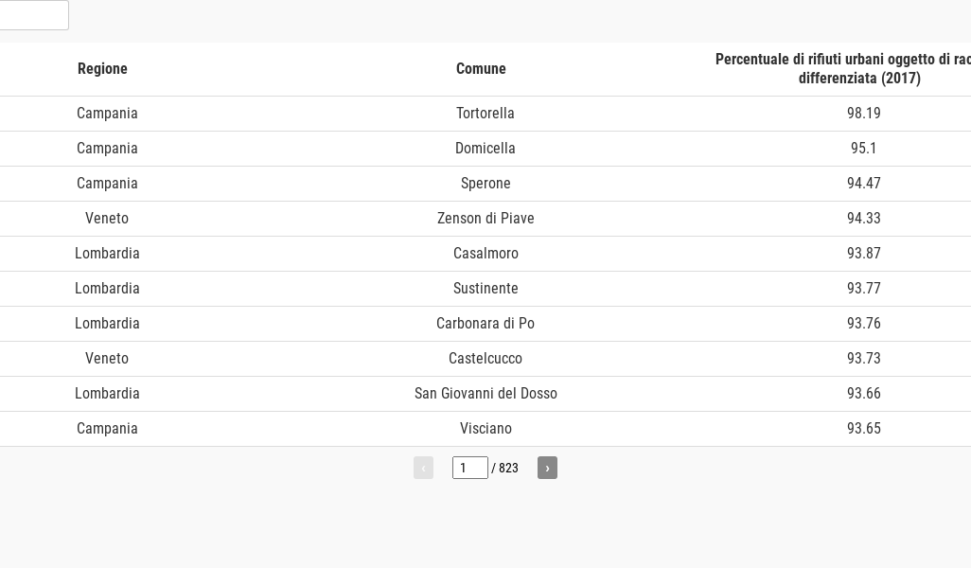Click total pages label 823

[508, 469]
